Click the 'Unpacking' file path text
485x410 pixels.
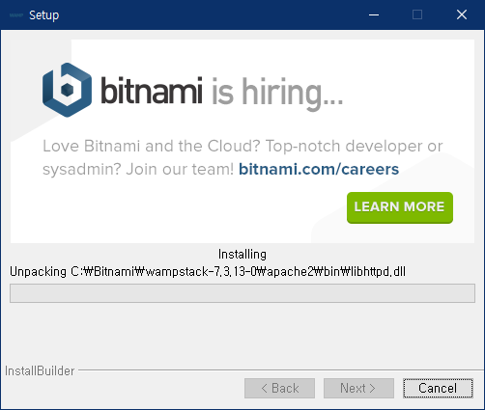(x=208, y=272)
